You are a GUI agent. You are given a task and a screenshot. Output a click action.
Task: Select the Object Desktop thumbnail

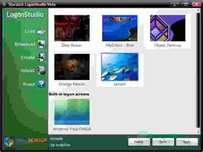168,28
